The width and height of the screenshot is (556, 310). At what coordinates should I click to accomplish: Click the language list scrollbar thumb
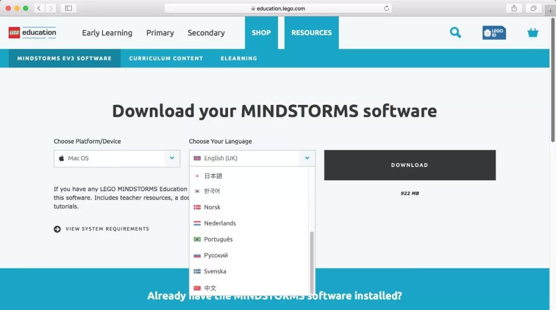311,263
